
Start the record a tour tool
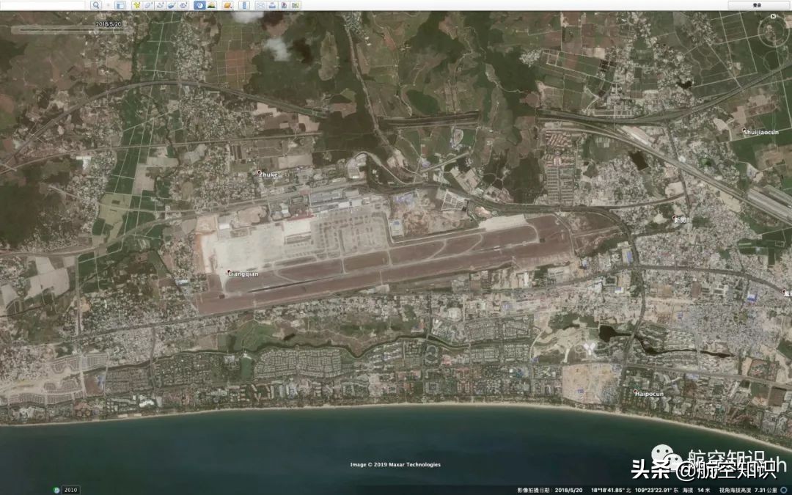click(183, 5)
